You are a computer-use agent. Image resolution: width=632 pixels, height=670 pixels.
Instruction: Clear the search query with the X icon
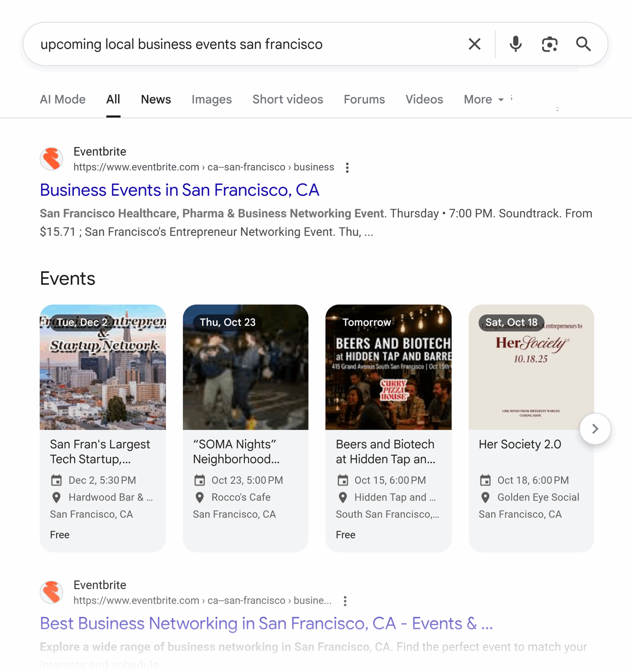pos(474,44)
